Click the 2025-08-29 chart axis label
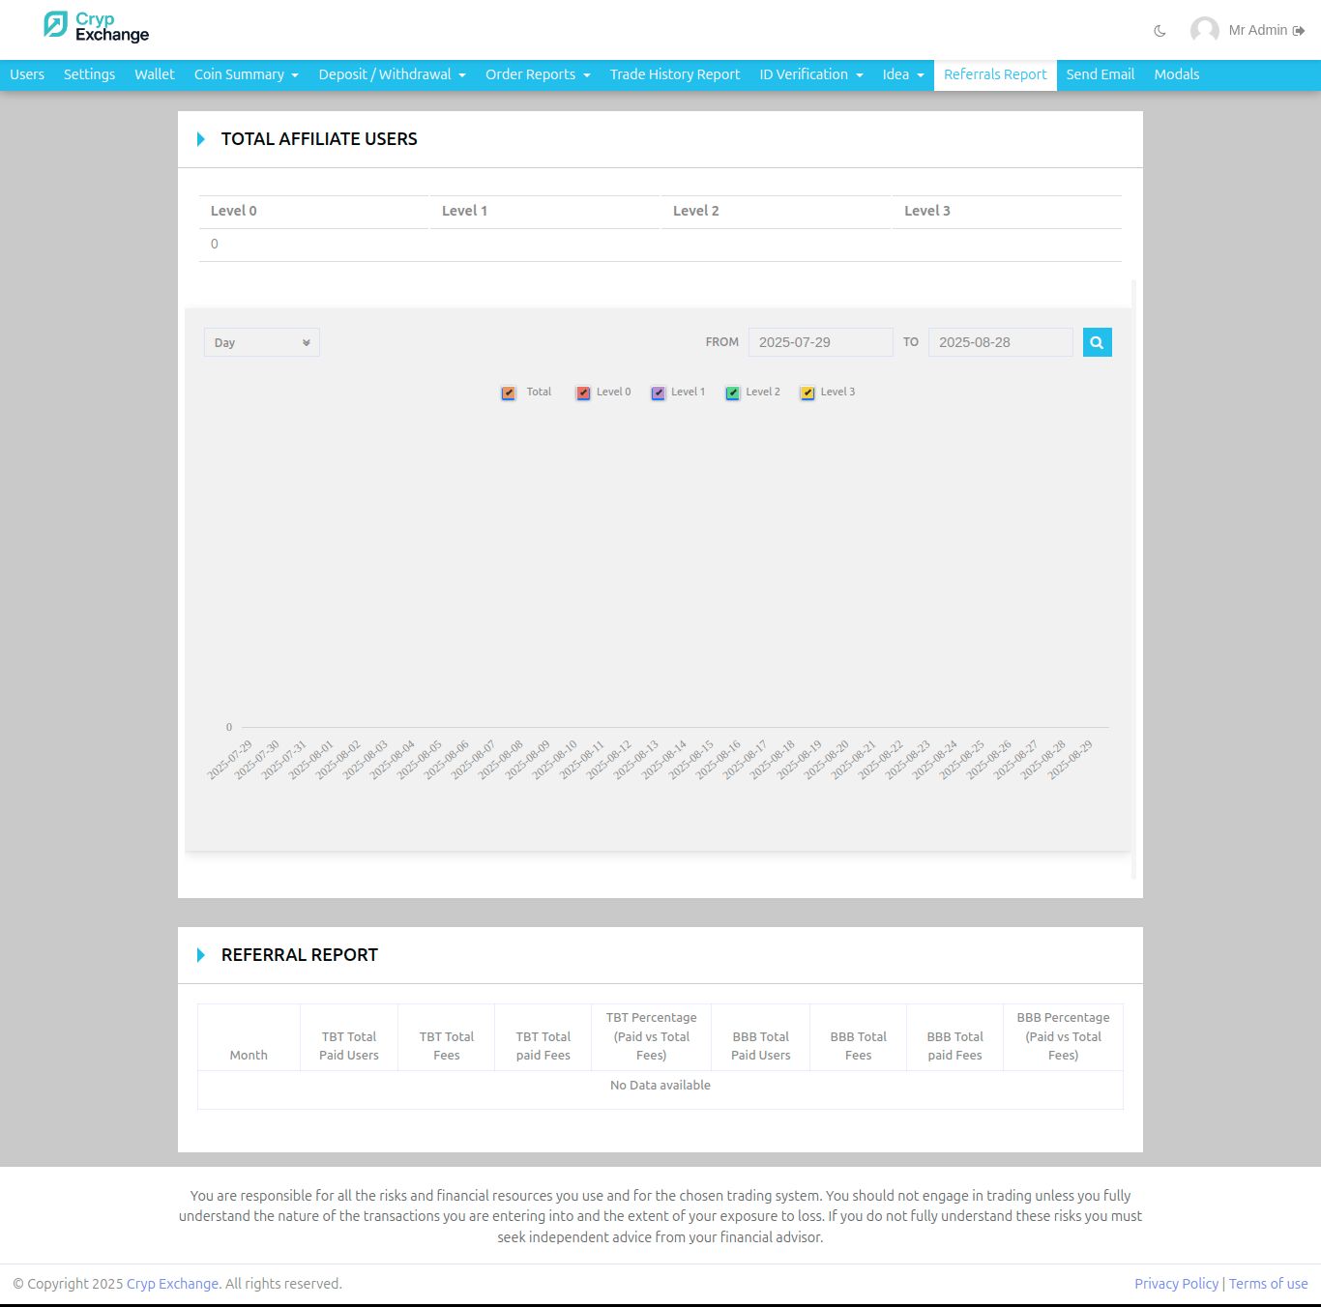The width and height of the screenshot is (1321, 1307). coord(1071,760)
